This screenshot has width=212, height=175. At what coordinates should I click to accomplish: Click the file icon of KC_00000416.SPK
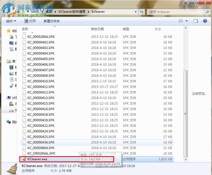tap(24, 109)
